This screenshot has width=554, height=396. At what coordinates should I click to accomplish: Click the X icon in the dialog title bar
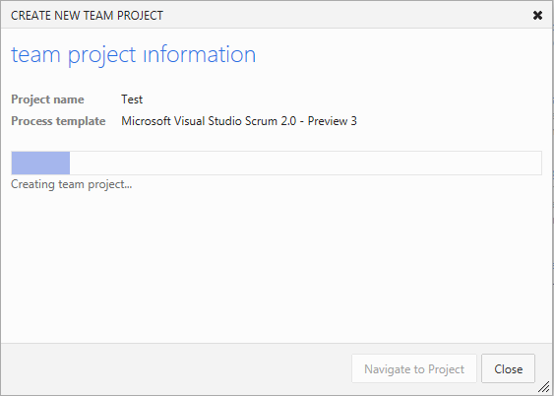point(537,15)
